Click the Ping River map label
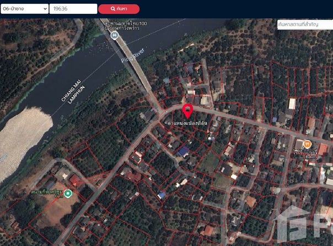Viewport: 333px width, 246px height. point(133,56)
